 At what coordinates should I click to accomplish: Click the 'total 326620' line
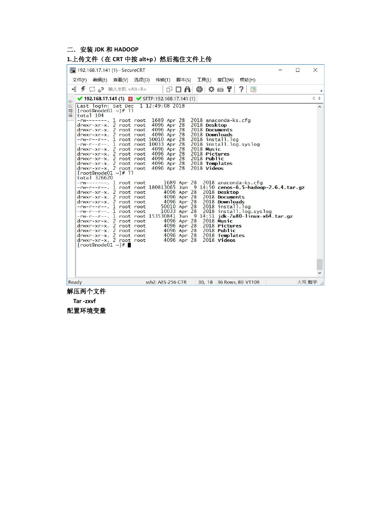(95, 178)
